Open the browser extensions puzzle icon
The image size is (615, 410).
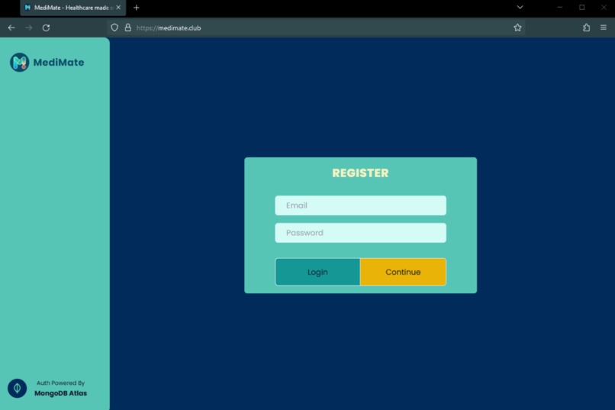pos(586,27)
